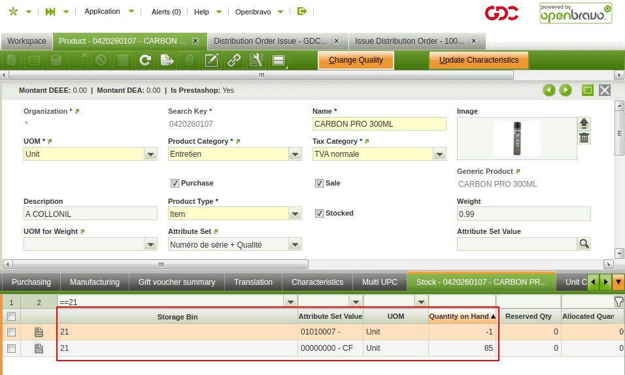
Task: Expand the Product Category dropdown
Action: [296, 154]
